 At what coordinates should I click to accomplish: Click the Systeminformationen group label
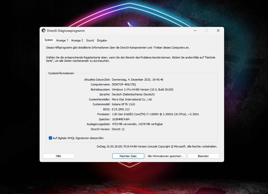point(61,73)
